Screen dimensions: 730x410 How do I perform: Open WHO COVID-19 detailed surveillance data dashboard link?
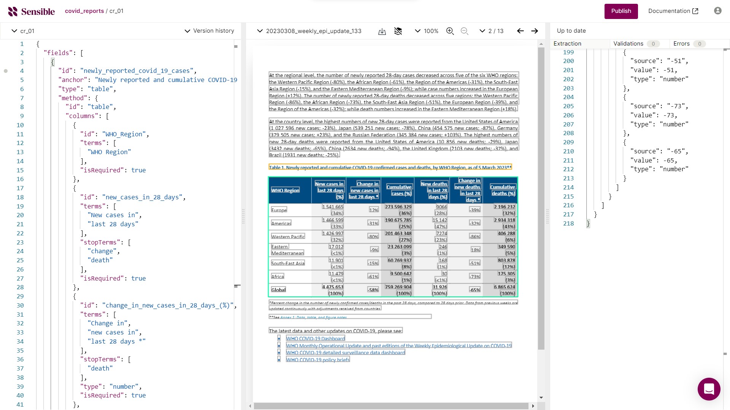pyautogui.click(x=346, y=353)
